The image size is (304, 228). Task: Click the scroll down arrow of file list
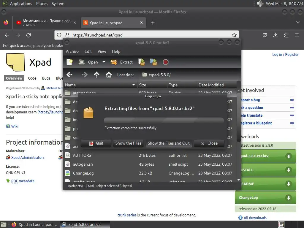point(239,180)
